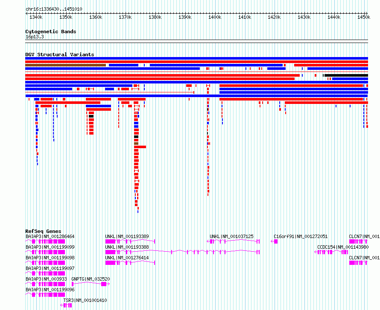Click the 1430k ruler tick label
Image resolution: width=380 pixels, height=310 pixels.
pyautogui.click(x=304, y=17)
